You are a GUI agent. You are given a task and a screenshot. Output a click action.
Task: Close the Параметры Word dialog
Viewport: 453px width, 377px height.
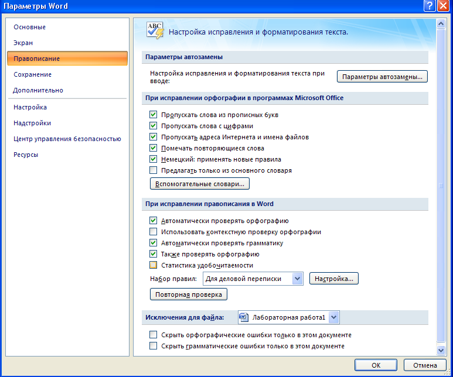[443, 5]
